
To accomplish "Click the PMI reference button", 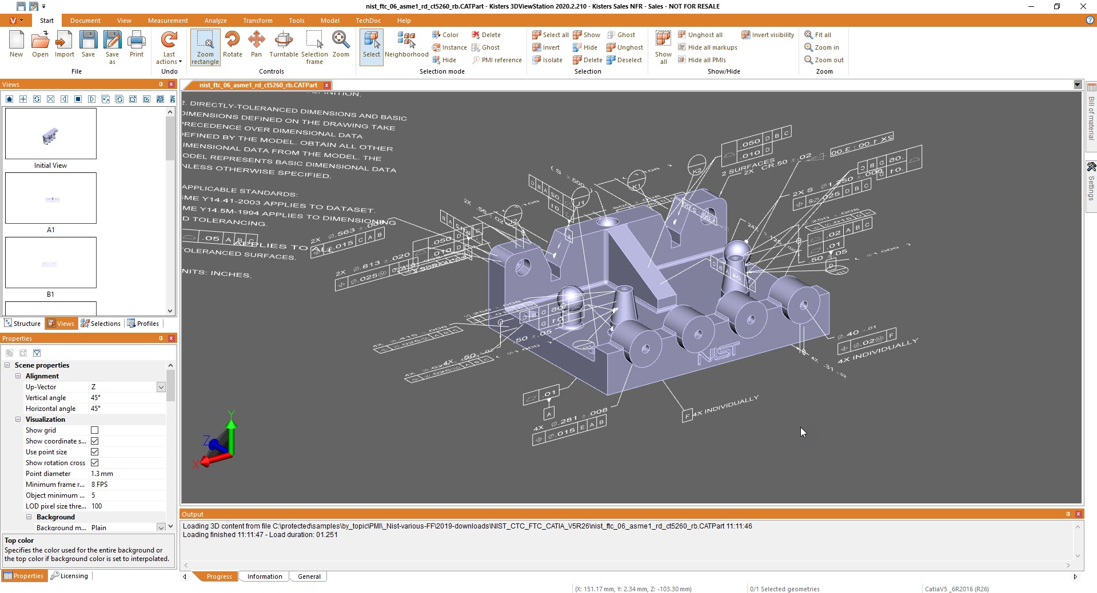I will (497, 60).
